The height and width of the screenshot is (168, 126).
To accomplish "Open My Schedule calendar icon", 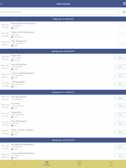I will click(x=47, y=162).
